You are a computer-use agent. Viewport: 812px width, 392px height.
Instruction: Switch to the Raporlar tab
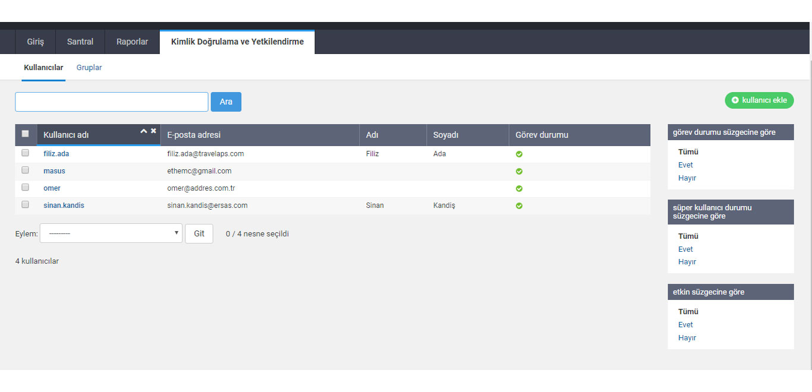coord(132,42)
